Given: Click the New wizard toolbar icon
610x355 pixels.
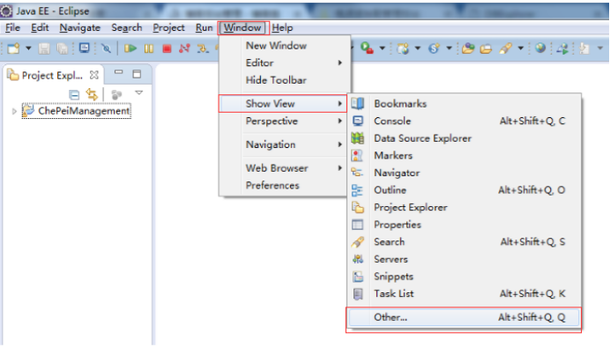Looking at the screenshot, I should pyautogui.click(x=13, y=48).
